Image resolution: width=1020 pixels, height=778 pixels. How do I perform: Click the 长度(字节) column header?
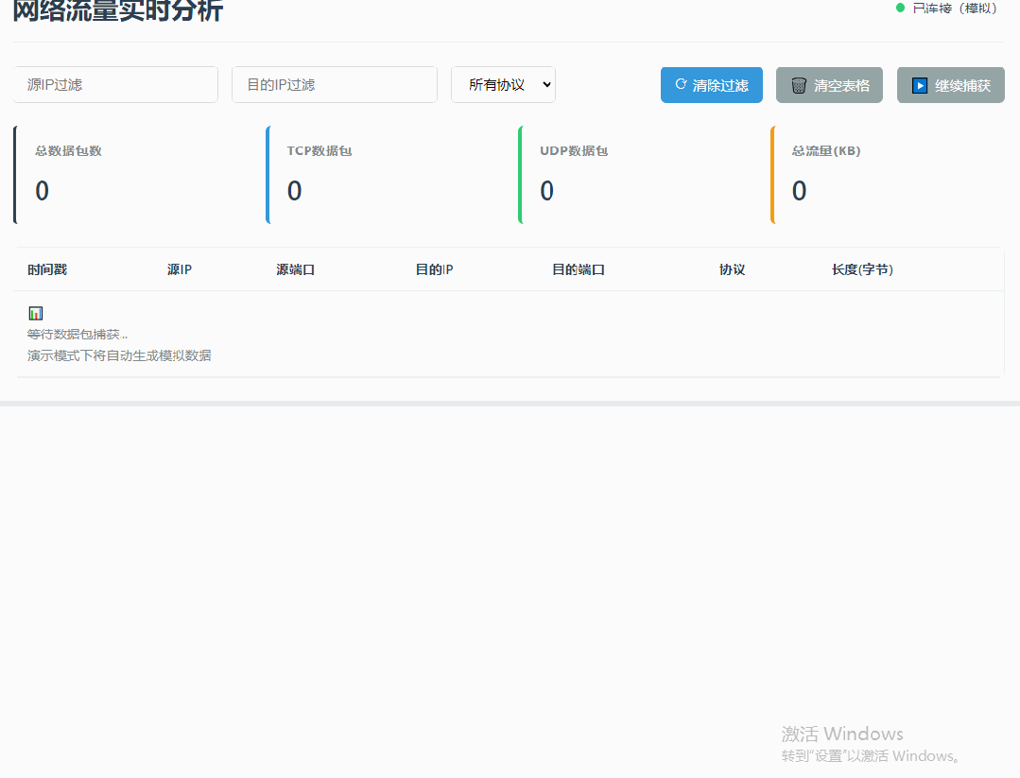862,269
